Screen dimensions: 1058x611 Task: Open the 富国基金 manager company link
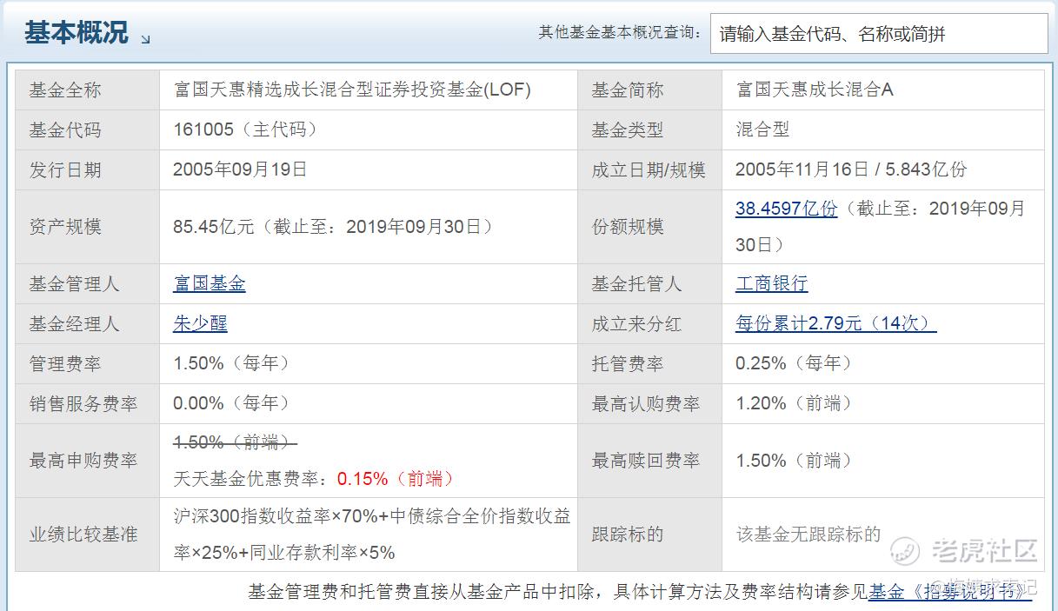coord(210,283)
